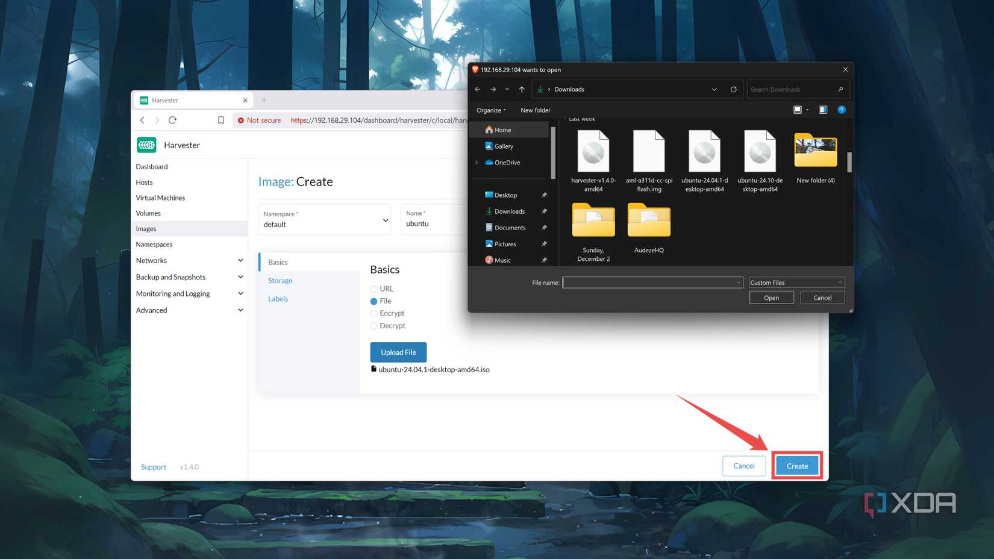Viewport: 994px width, 559px height.
Task: Select the harvester-v1.4.0-amd64 file
Action: [593, 161]
